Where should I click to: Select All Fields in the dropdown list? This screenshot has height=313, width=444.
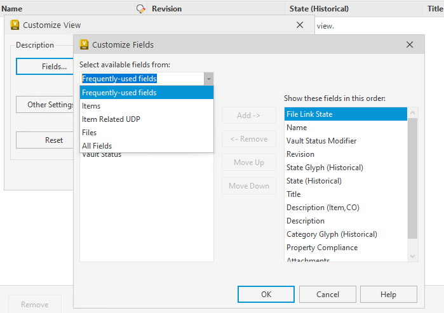(97, 146)
